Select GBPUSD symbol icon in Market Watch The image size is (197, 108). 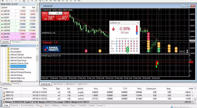pyautogui.click(x=2, y=11)
